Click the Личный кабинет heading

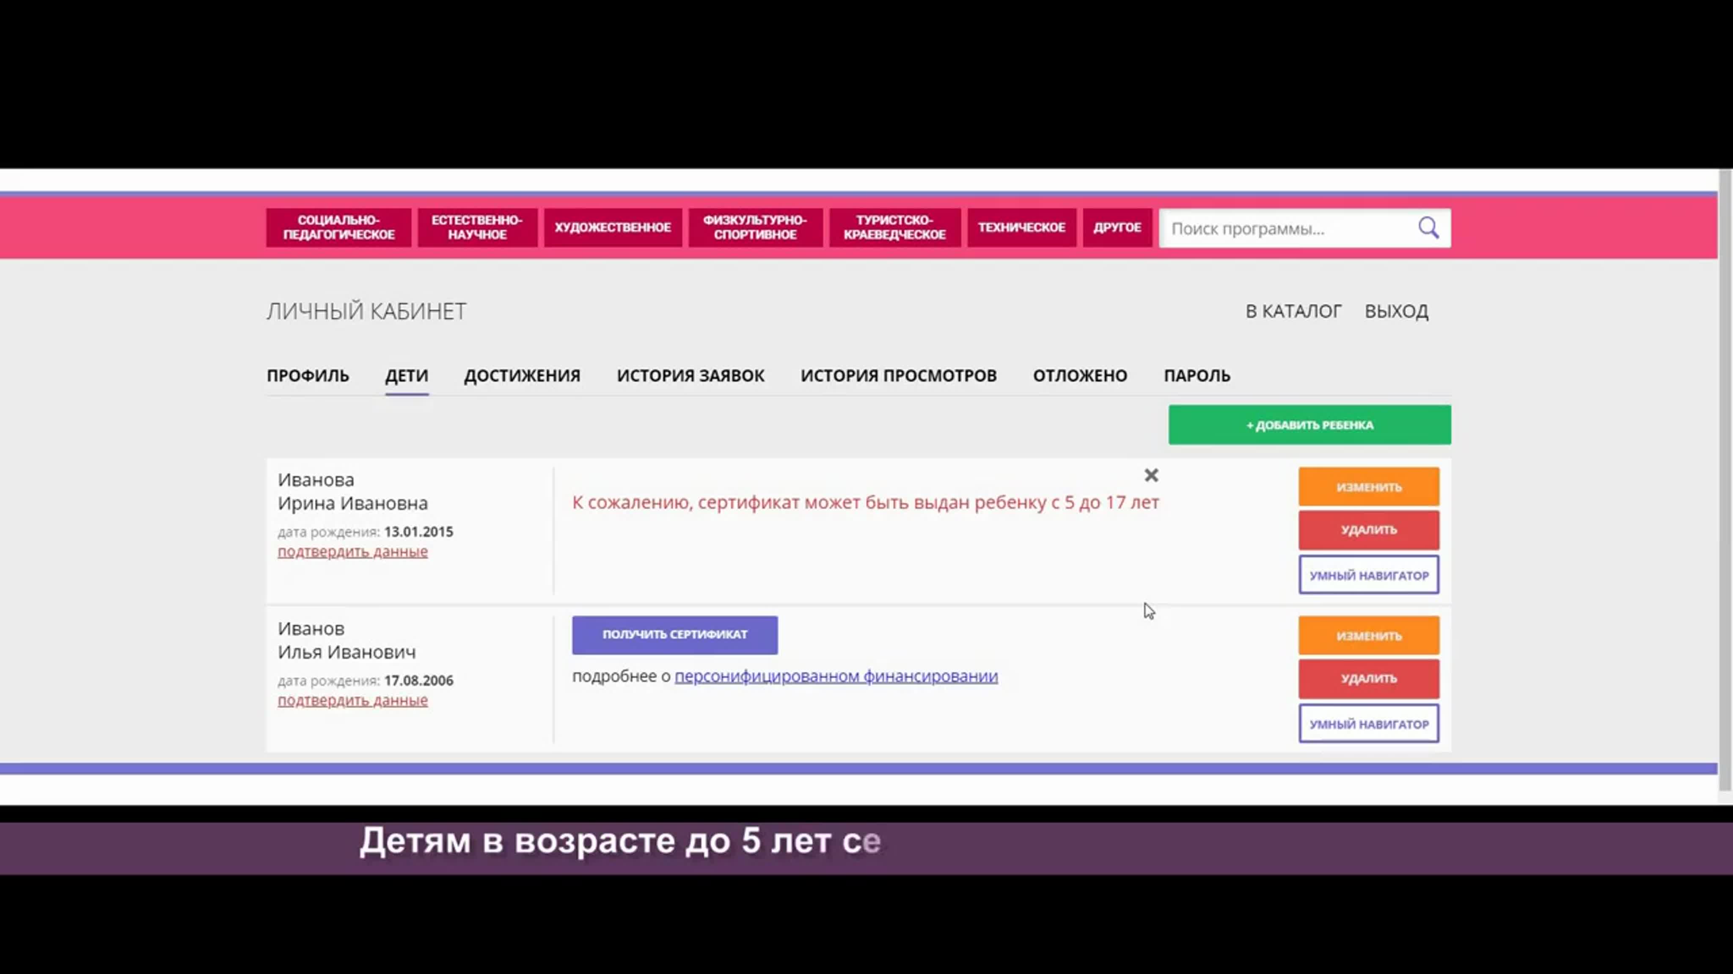tap(366, 311)
